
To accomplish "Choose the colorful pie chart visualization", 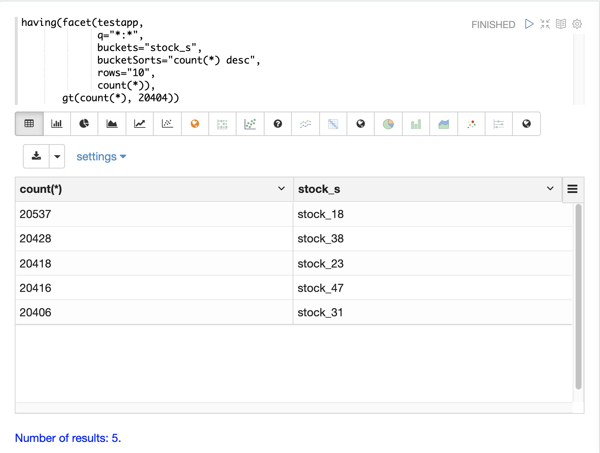I will point(388,124).
